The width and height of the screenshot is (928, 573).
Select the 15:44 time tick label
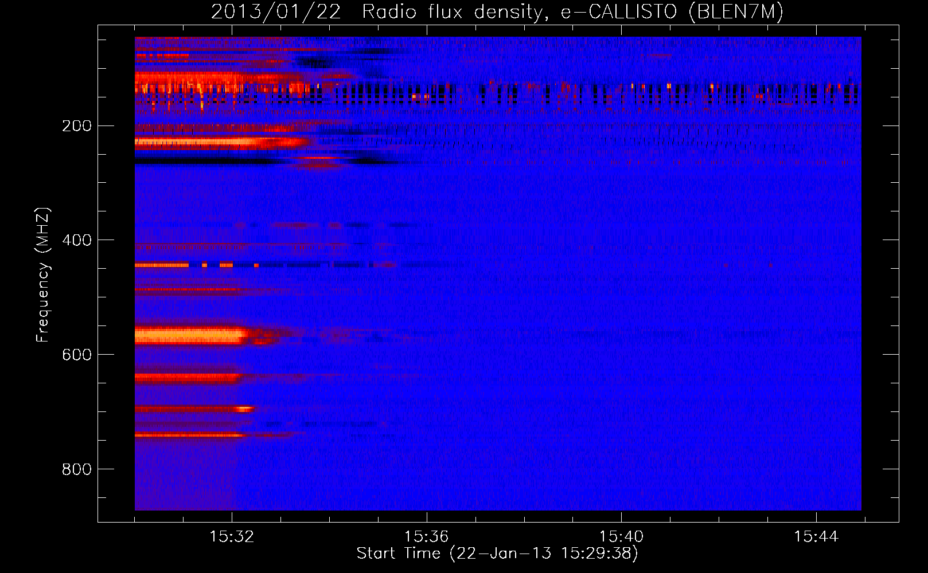coord(816,537)
